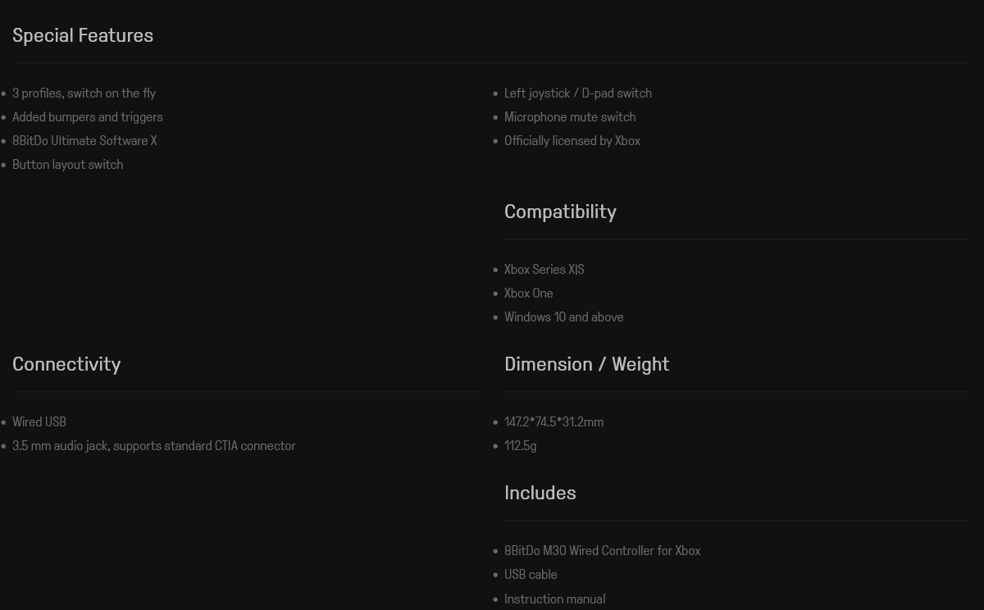Viewport: 984px width, 610px height.
Task: Select the 'Wired USB' list item
Action: click(39, 422)
